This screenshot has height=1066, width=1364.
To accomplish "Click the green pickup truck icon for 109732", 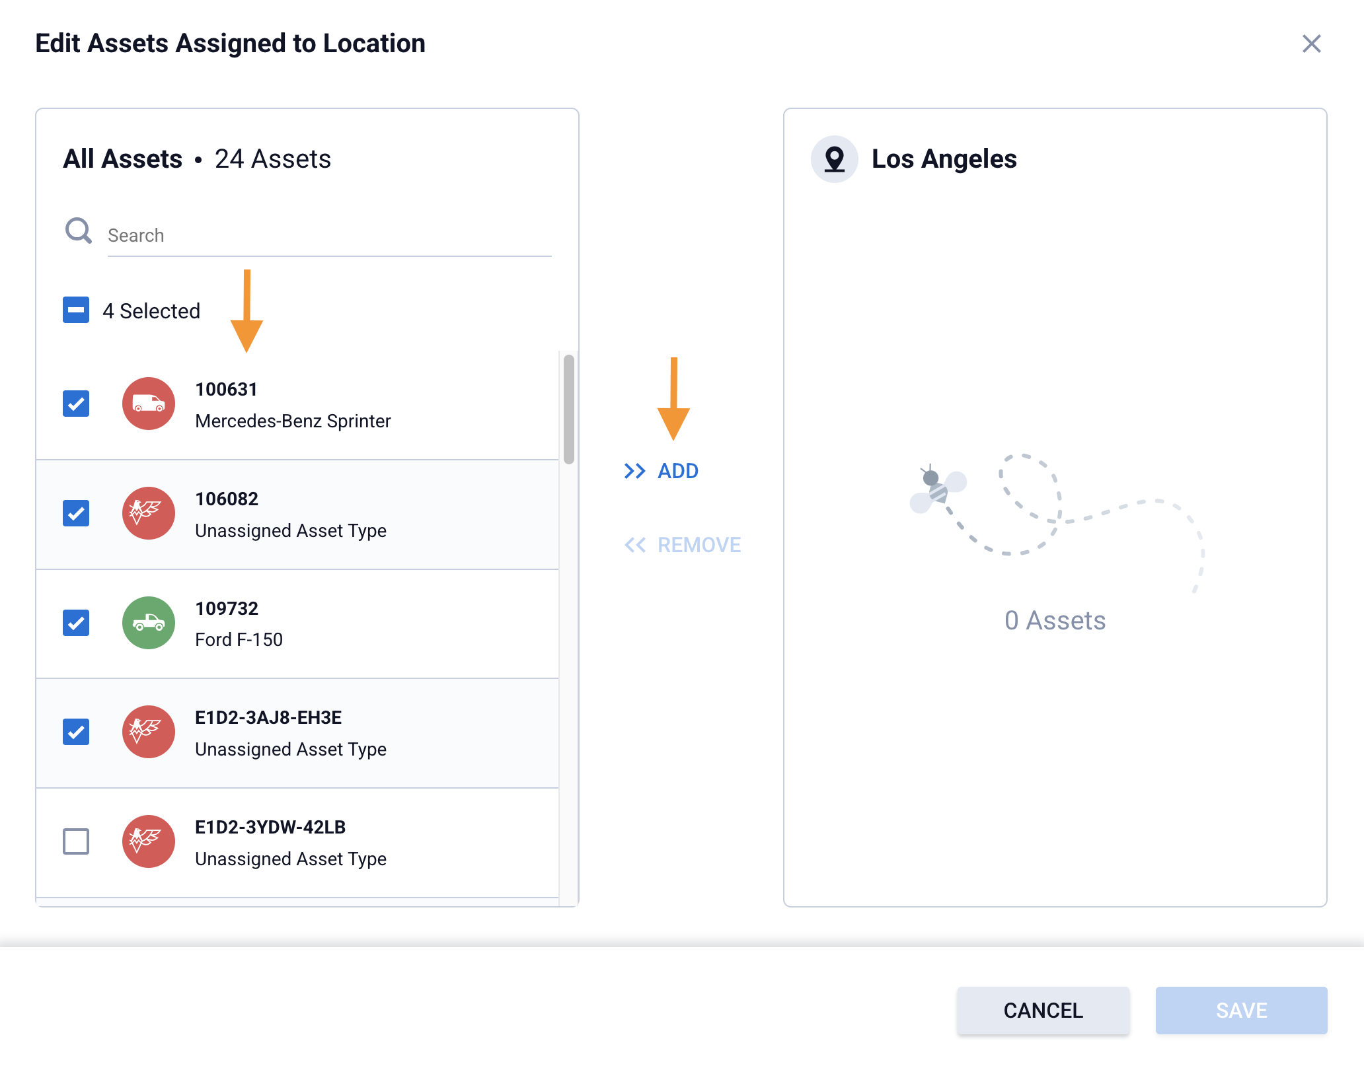I will (x=149, y=623).
